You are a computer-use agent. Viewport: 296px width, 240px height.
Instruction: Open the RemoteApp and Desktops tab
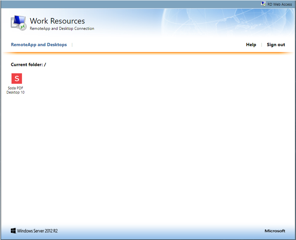pyautogui.click(x=39, y=45)
